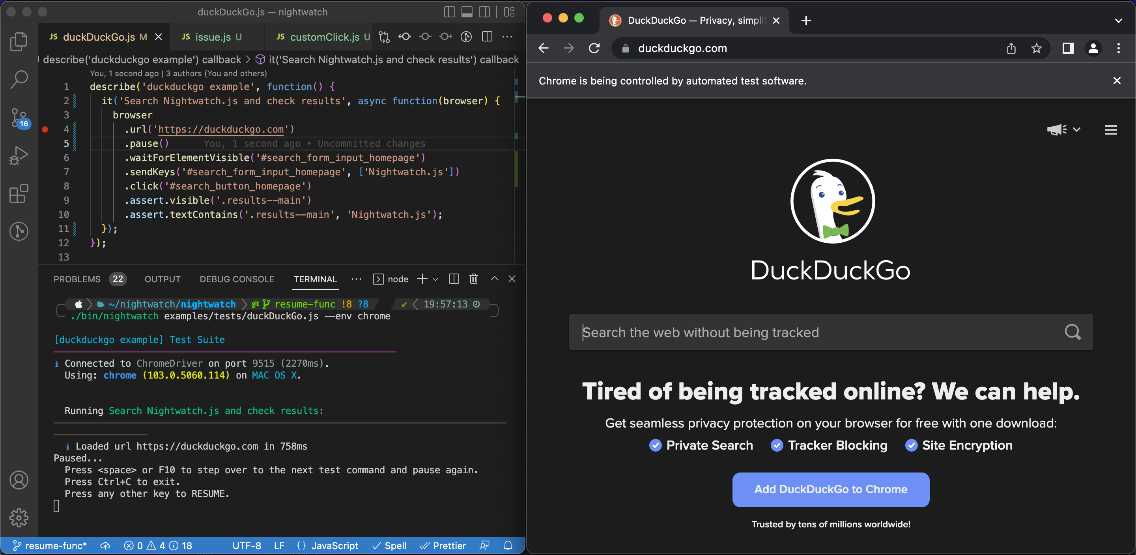Viewport: 1136px width, 555px height.
Task: Open Chrome three-dot menu
Action: pos(1118,48)
